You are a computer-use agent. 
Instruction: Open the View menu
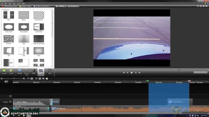[10, 4]
